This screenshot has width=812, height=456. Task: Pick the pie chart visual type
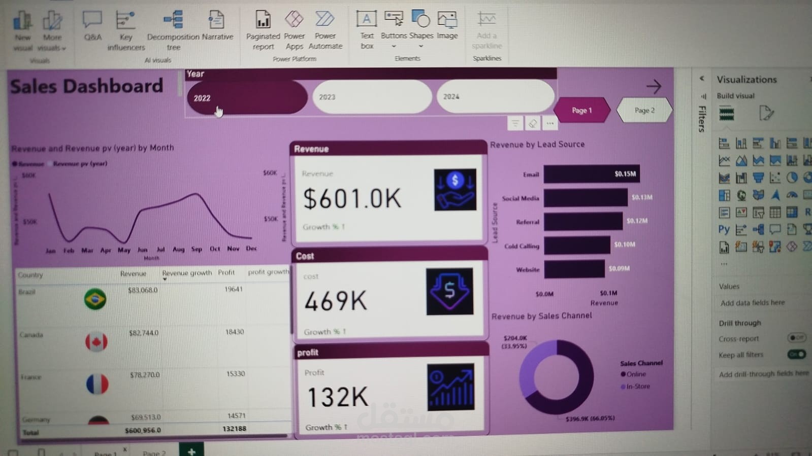pos(792,178)
